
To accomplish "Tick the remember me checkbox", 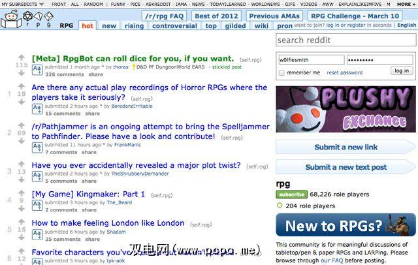I will click(281, 72).
